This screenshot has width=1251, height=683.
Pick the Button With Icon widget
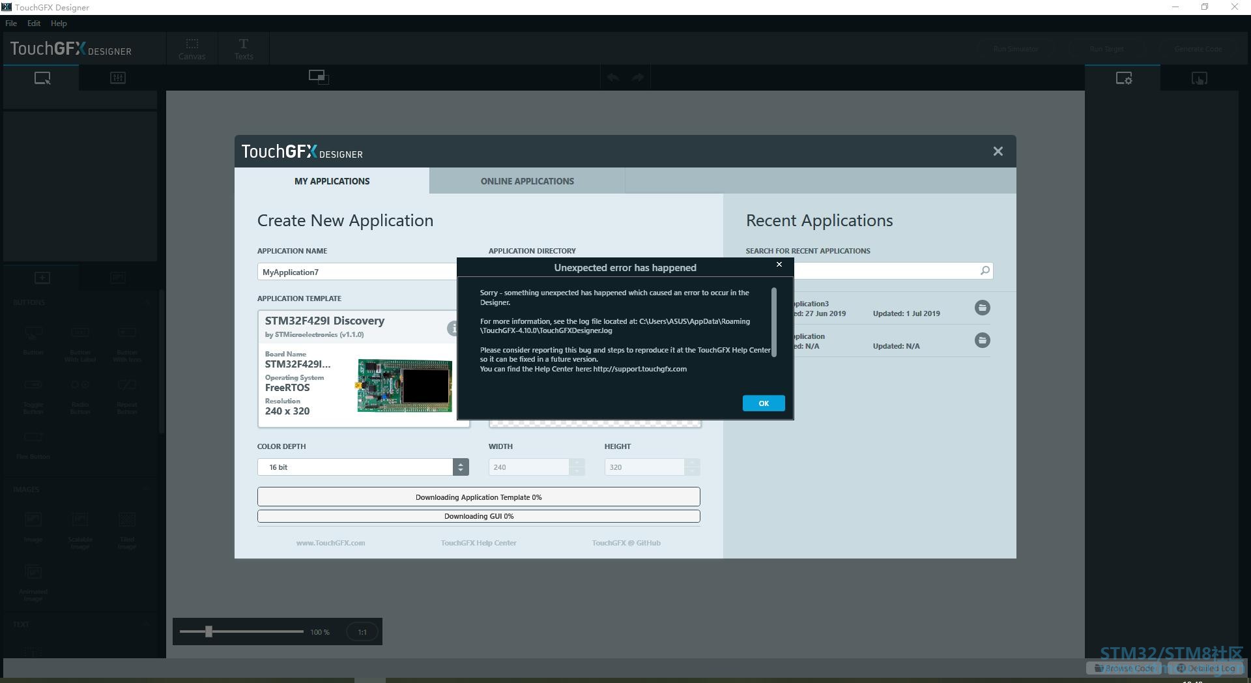point(127,344)
